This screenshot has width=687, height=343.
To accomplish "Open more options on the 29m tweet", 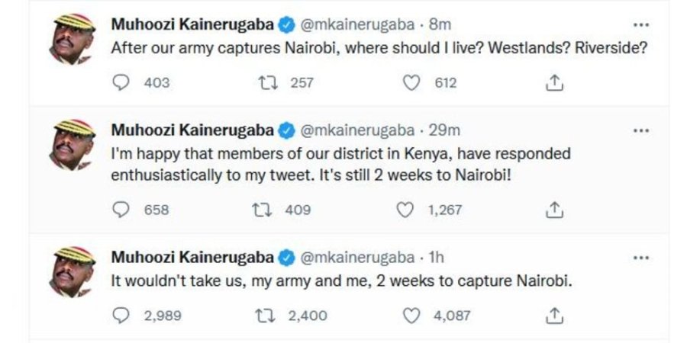I will [x=640, y=130].
